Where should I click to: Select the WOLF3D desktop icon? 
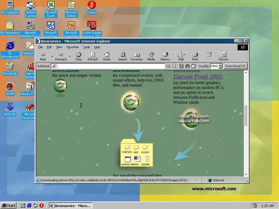pos(10,110)
